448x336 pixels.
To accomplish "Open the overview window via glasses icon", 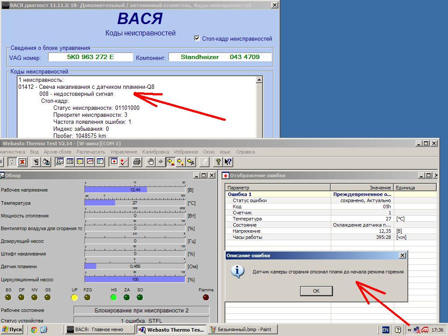I will tap(59, 162).
